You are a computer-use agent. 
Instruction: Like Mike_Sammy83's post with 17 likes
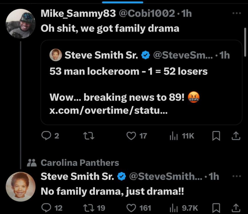[131, 136]
